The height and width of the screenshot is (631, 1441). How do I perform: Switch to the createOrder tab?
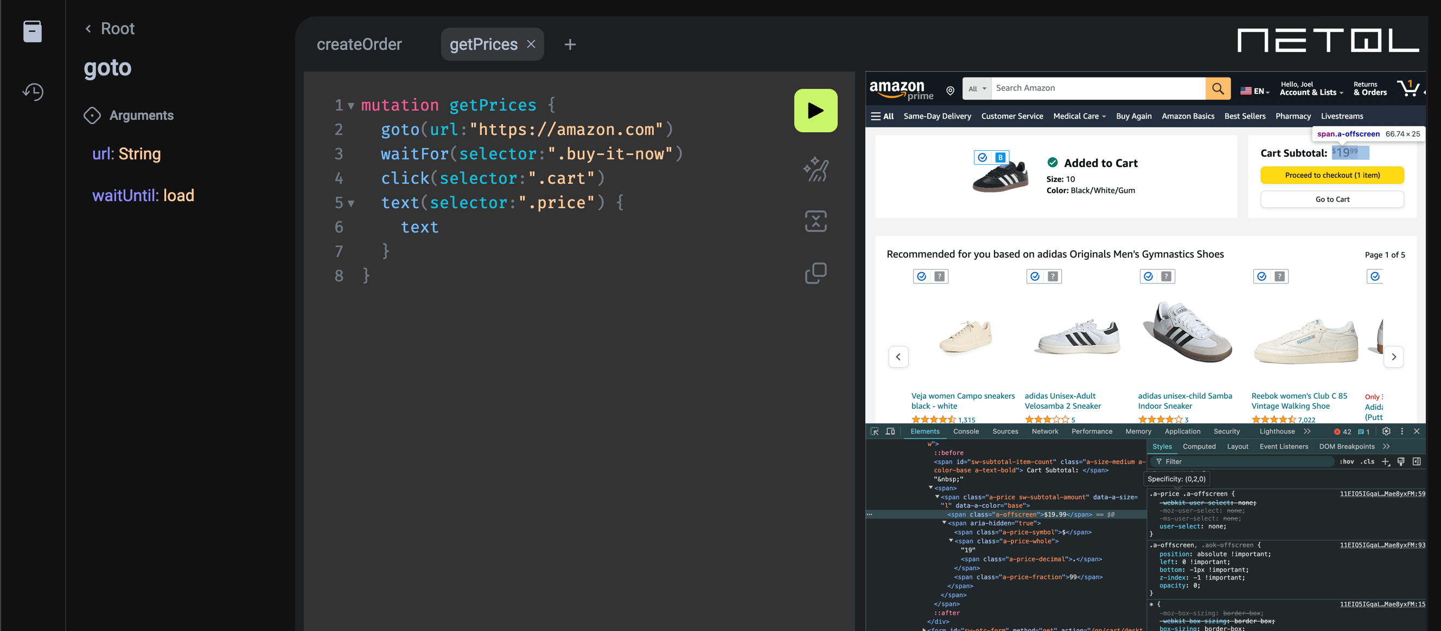pyautogui.click(x=359, y=44)
